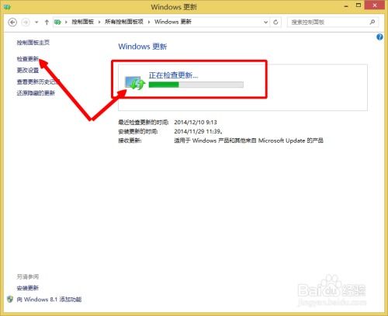Viewport: 388px width, 316px height.
Task: Open help with the blue question mark
Action: [379, 37]
